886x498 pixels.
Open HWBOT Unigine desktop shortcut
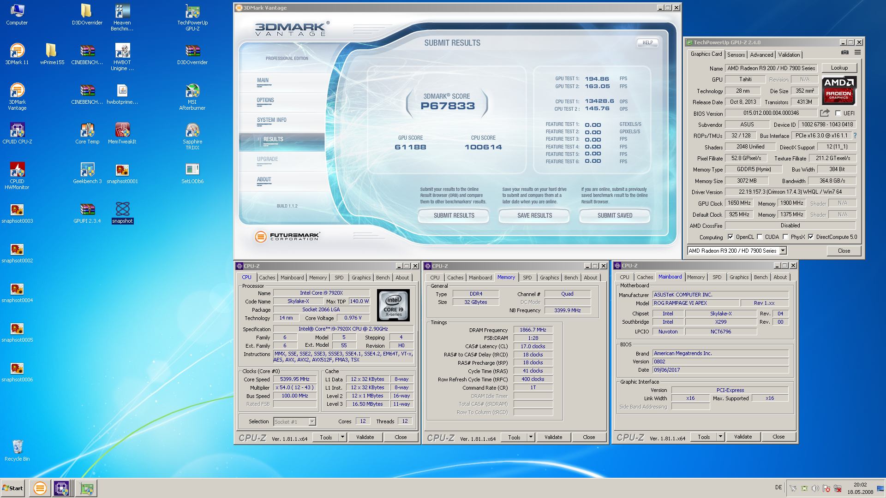[x=122, y=57]
